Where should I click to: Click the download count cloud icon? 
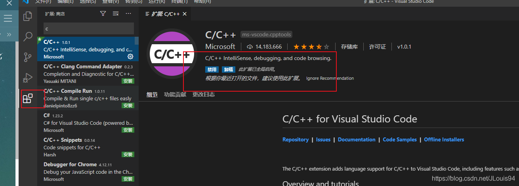tap(250, 47)
